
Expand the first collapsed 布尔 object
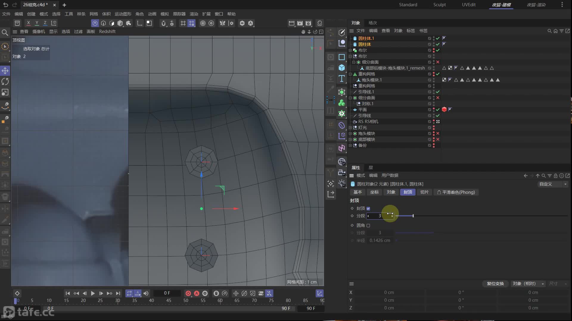click(350, 50)
